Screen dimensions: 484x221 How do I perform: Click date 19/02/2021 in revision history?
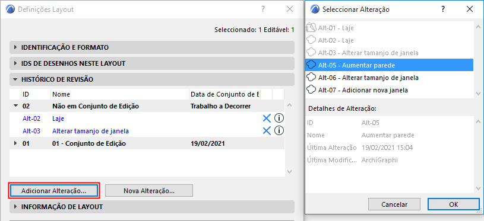[x=208, y=143]
